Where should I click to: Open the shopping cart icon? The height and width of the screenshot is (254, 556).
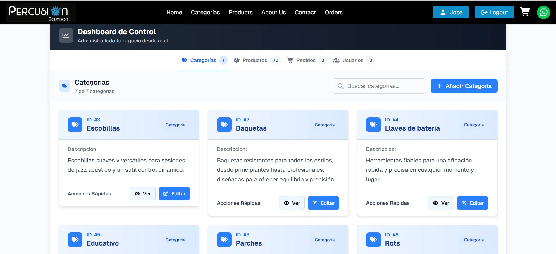525,12
